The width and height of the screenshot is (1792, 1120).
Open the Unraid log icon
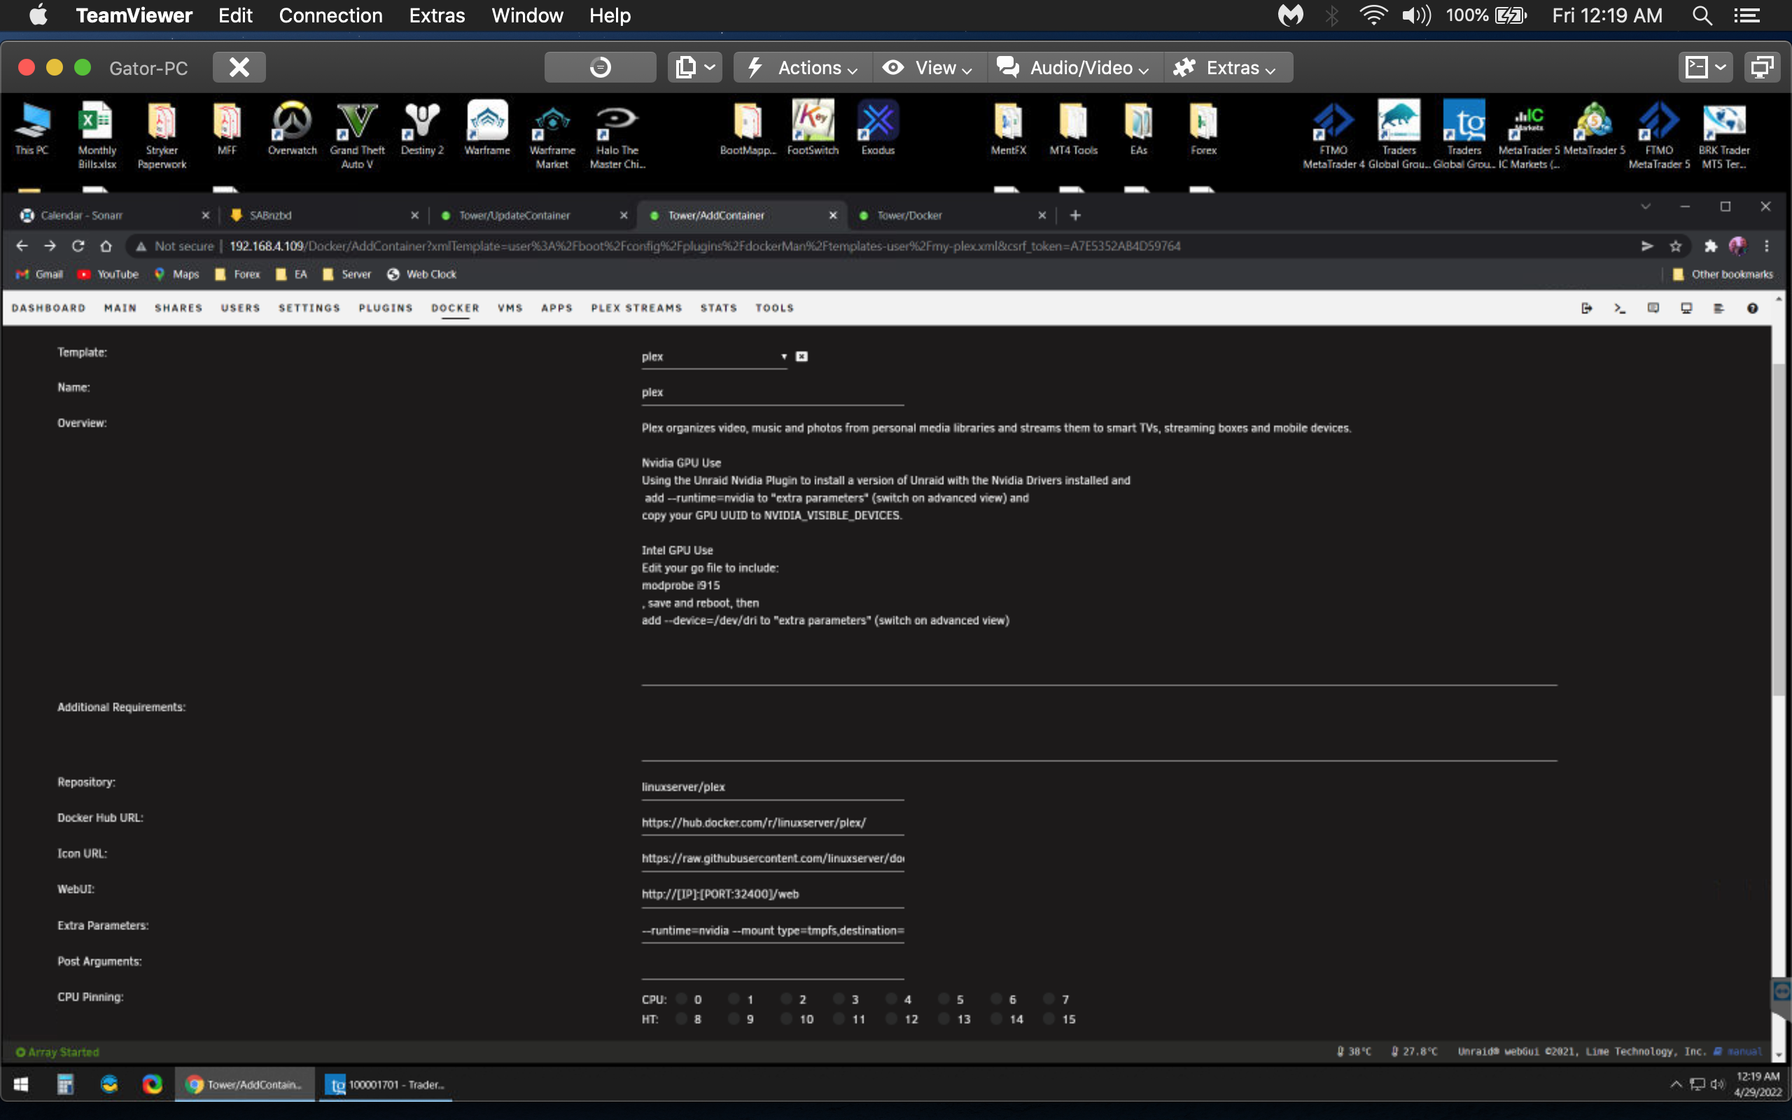pos(1718,308)
